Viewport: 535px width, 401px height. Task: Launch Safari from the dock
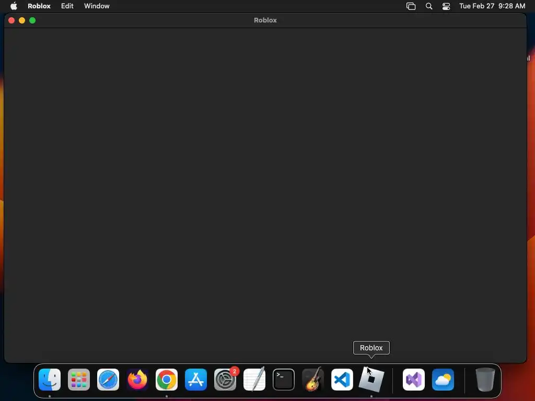[x=108, y=380]
